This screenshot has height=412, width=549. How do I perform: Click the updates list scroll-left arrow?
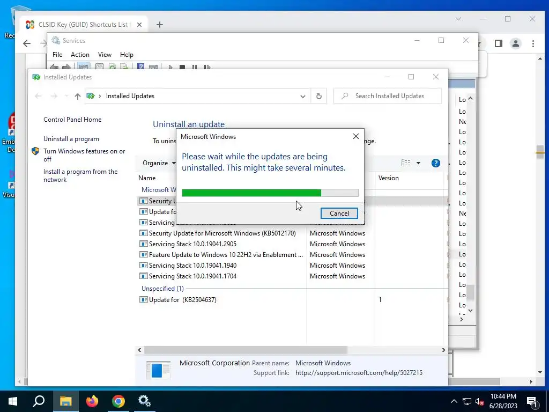139,350
